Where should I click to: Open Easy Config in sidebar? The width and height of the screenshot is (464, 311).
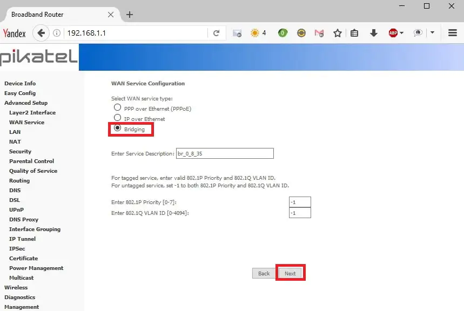[20, 93]
